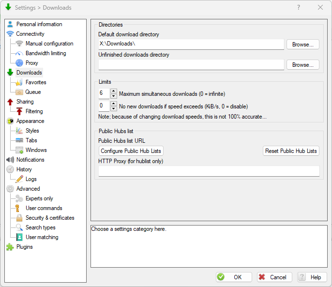This screenshot has width=332, height=287.
Task: Click the Connectivity wifi icon
Action: [10, 34]
